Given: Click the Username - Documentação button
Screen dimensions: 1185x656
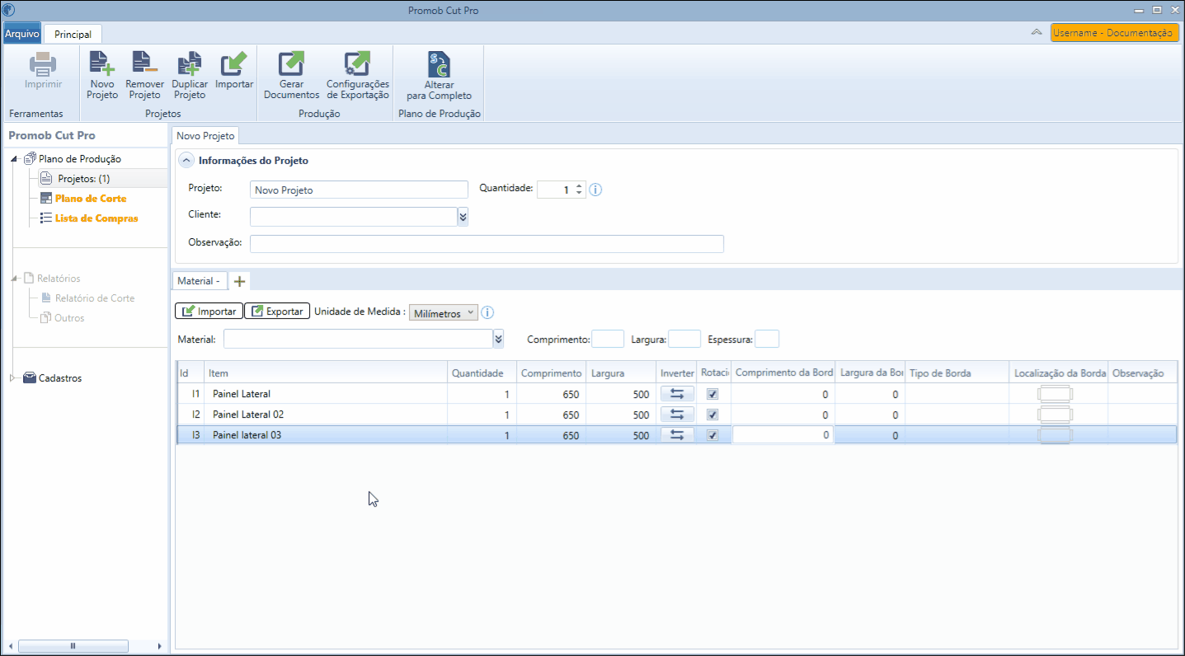Looking at the screenshot, I should [x=1115, y=32].
